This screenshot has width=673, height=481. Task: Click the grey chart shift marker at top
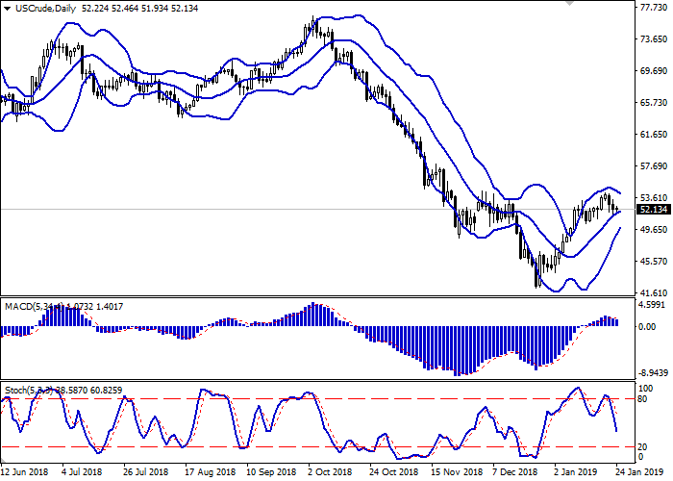point(568,7)
